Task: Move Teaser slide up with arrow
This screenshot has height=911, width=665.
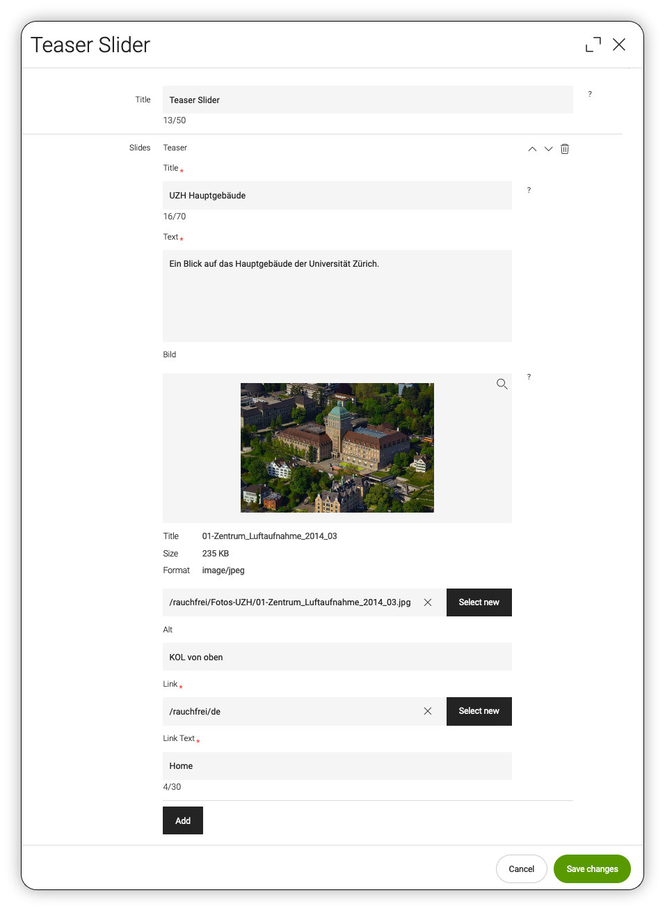Action: pos(532,149)
